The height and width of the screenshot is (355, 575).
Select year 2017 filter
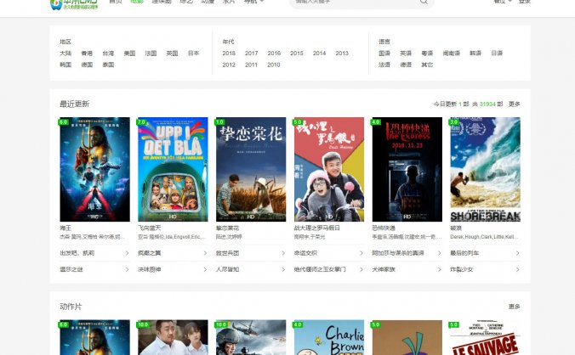click(x=252, y=53)
